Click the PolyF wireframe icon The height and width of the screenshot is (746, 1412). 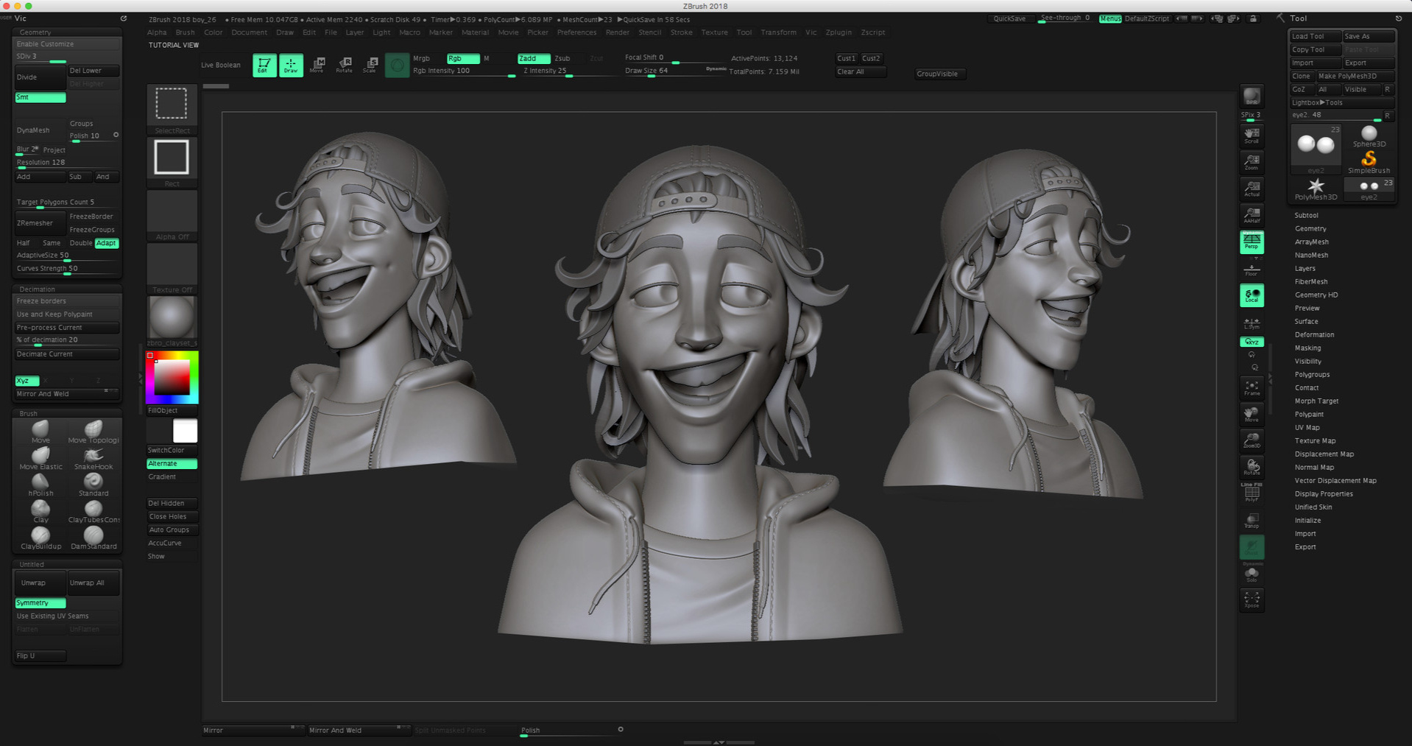coord(1252,493)
